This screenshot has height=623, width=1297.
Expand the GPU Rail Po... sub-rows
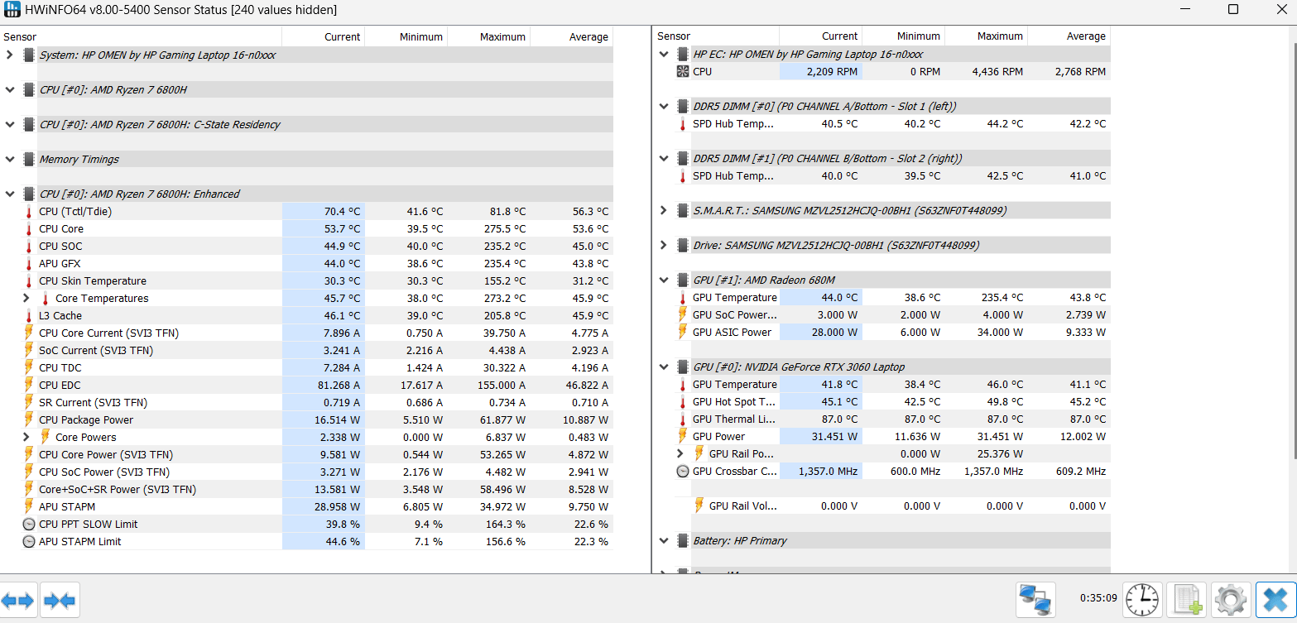pyautogui.click(x=680, y=453)
